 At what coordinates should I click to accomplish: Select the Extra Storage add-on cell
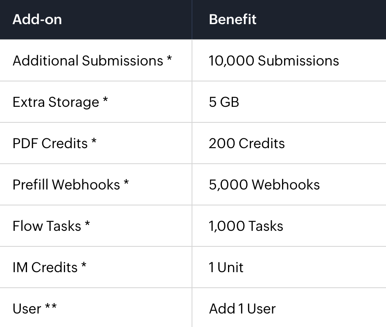point(96,102)
